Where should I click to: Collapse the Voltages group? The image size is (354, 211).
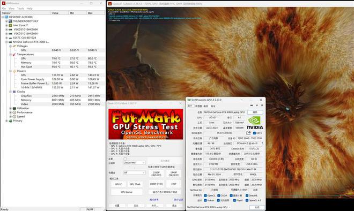pyautogui.click(x=10, y=46)
